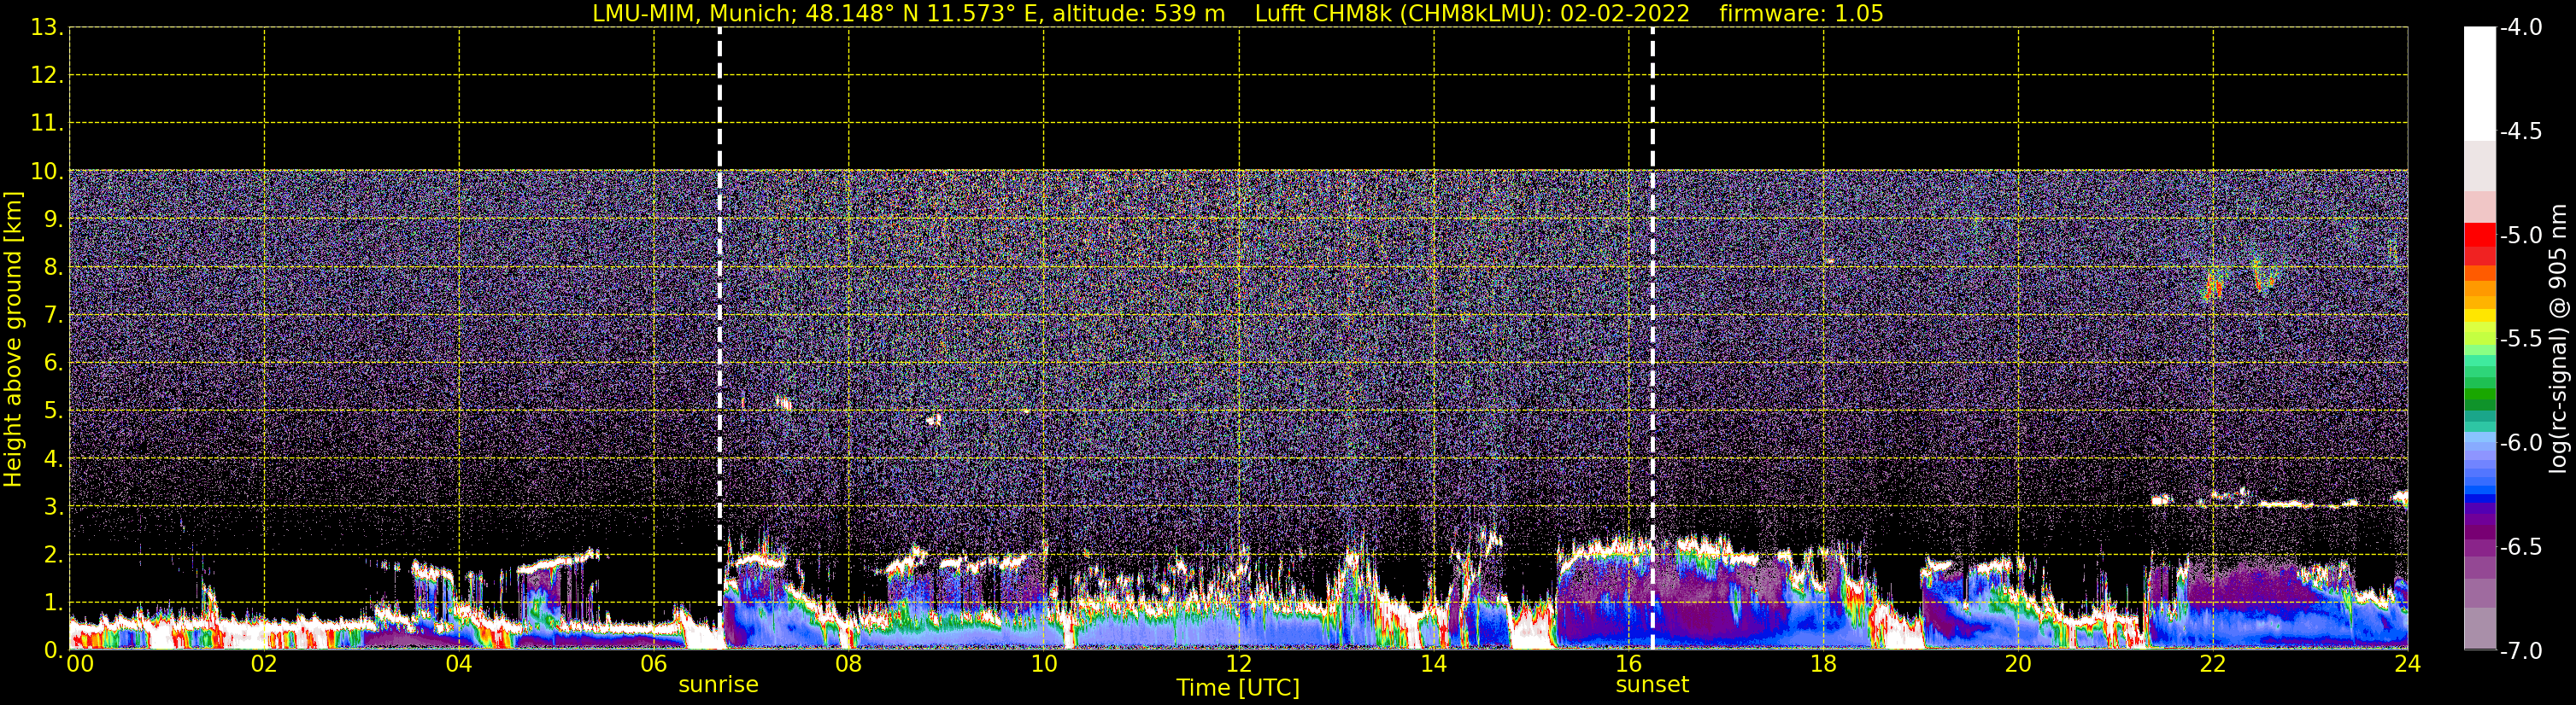
Task: Click the sunrise dashed marker line
Action: click(720, 339)
